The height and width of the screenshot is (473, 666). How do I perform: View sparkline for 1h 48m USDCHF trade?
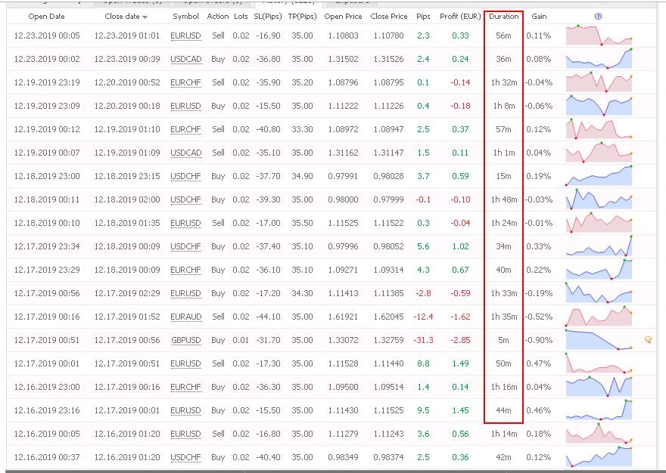(599, 199)
